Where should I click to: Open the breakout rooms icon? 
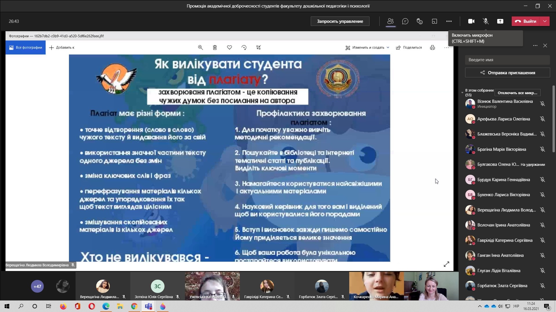(x=434, y=21)
